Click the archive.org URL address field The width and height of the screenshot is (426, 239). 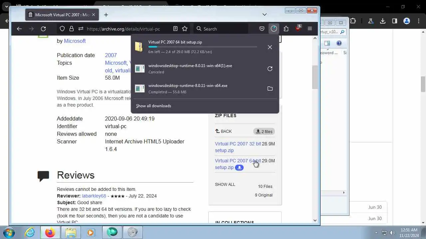point(123,29)
